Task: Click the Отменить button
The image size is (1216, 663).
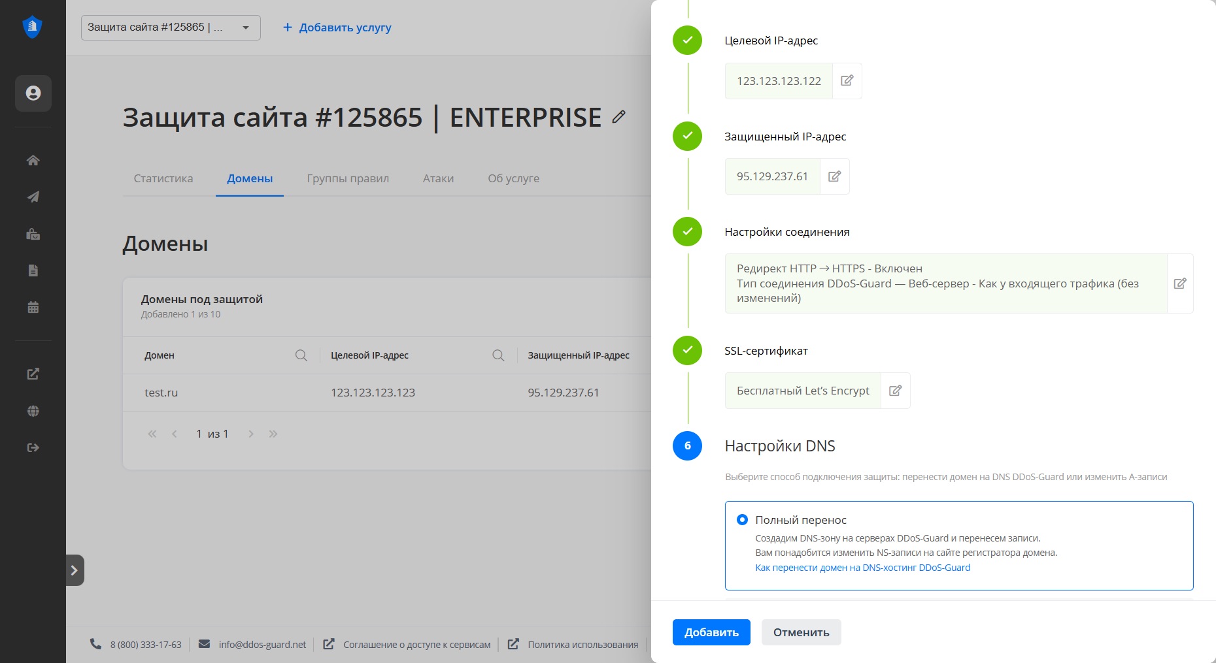Action: [802, 632]
